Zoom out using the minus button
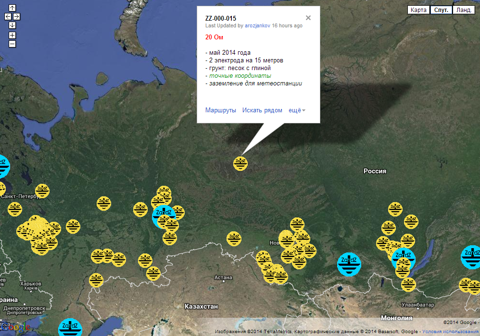The image size is (480, 336). coord(12,44)
